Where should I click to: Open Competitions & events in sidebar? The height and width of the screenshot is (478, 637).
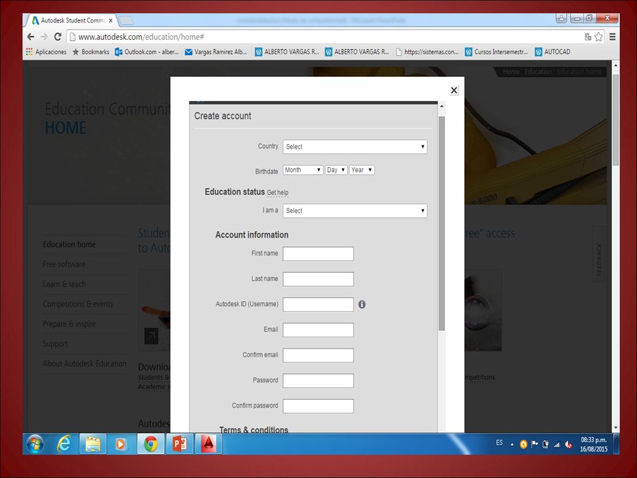tap(78, 304)
